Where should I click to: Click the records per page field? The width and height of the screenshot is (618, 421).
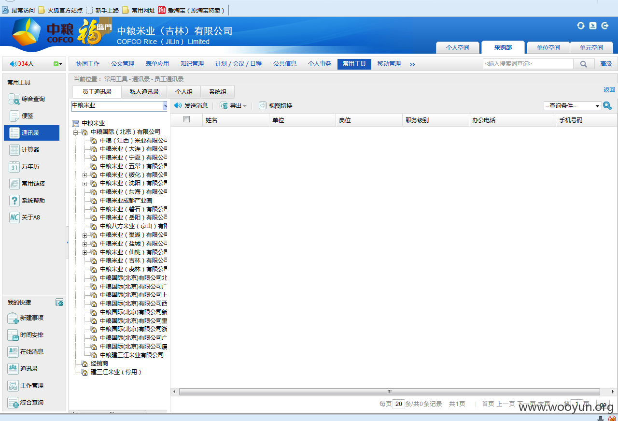pos(398,404)
